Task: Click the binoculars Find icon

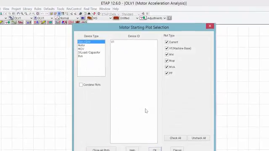Action: point(89,14)
